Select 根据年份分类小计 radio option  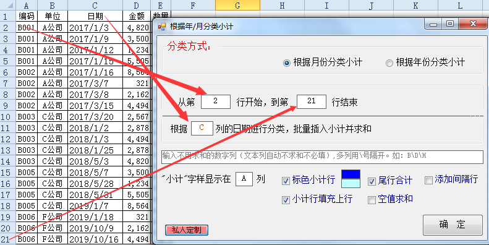click(425, 62)
